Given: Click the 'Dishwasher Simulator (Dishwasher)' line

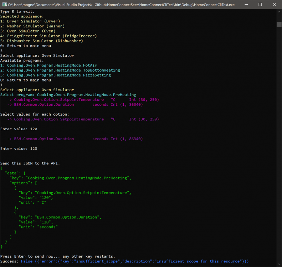Looking at the screenshot, I should pos(42,41).
